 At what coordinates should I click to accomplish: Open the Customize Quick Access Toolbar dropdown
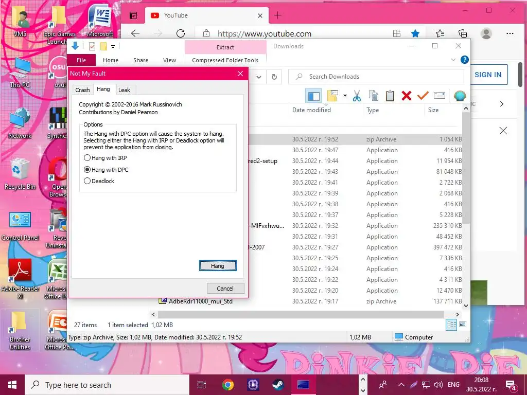tap(113, 47)
